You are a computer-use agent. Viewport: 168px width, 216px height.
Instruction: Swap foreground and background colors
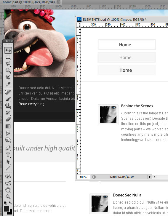tap(10, 203)
